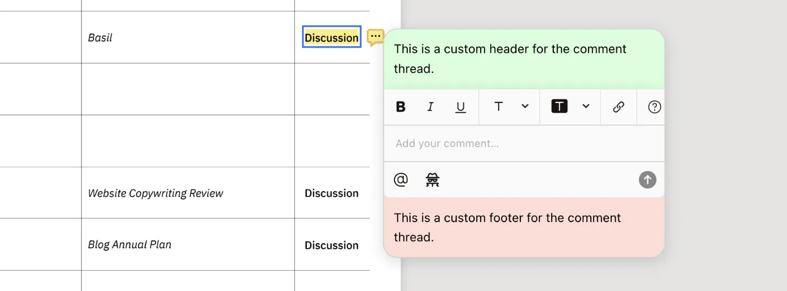Mention someone with the @ icon
The height and width of the screenshot is (291, 787).
[x=401, y=180]
